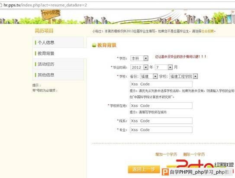Image resolution: width=235 pixels, height=178 pixels.
Task: Click the 增加一个学历 link
Action: (166, 154)
